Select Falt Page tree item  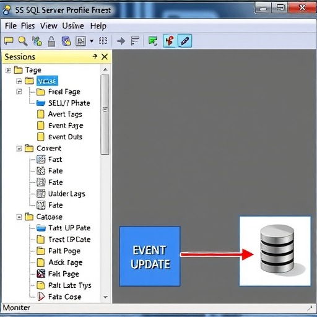coord(64,274)
